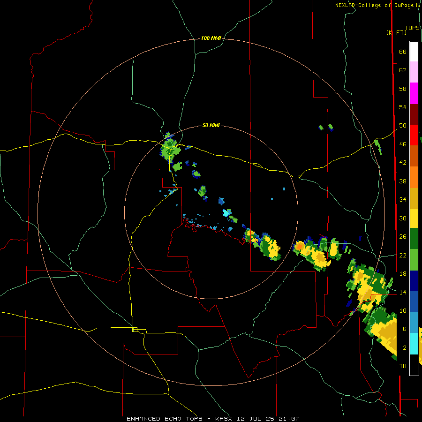The height and width of the screenshot is (422, 422).
Task: Click legend value '62'
Action: (403, 70)
